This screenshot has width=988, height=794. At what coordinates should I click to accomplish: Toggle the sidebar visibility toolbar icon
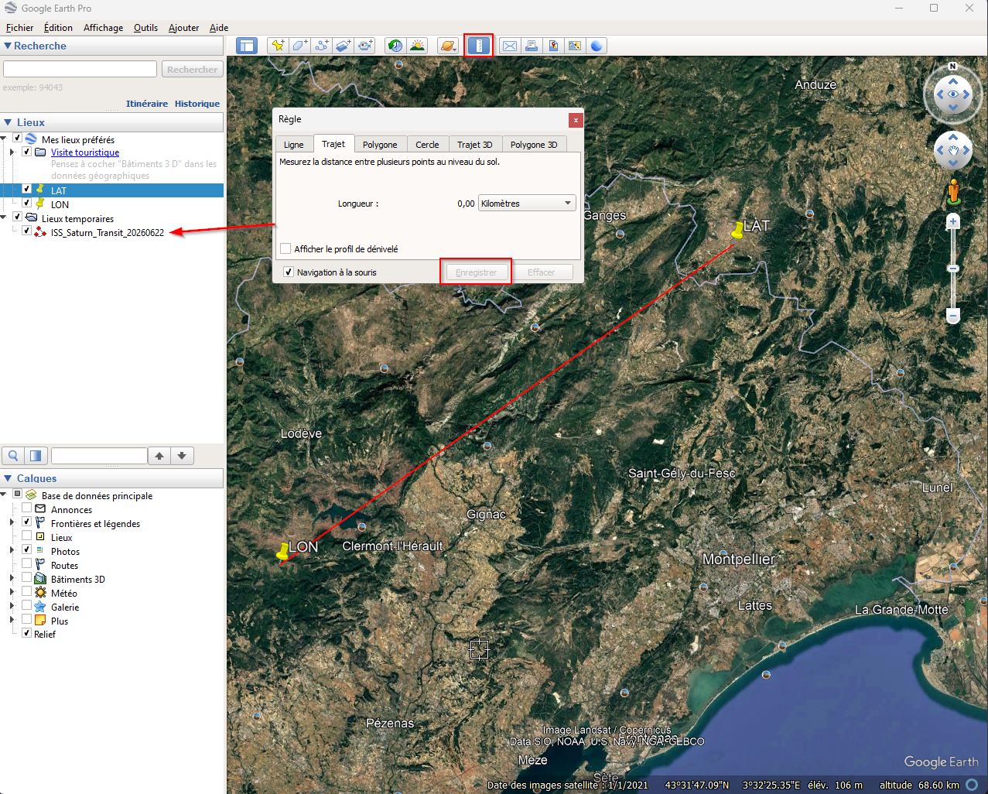[247, 46]
